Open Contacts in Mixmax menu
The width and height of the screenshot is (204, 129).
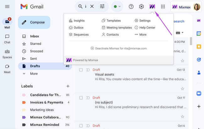(x=110, y=34)
